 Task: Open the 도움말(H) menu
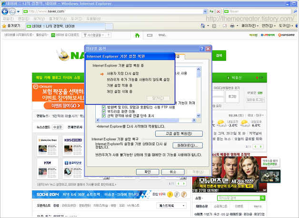click(x=94, y=19)
